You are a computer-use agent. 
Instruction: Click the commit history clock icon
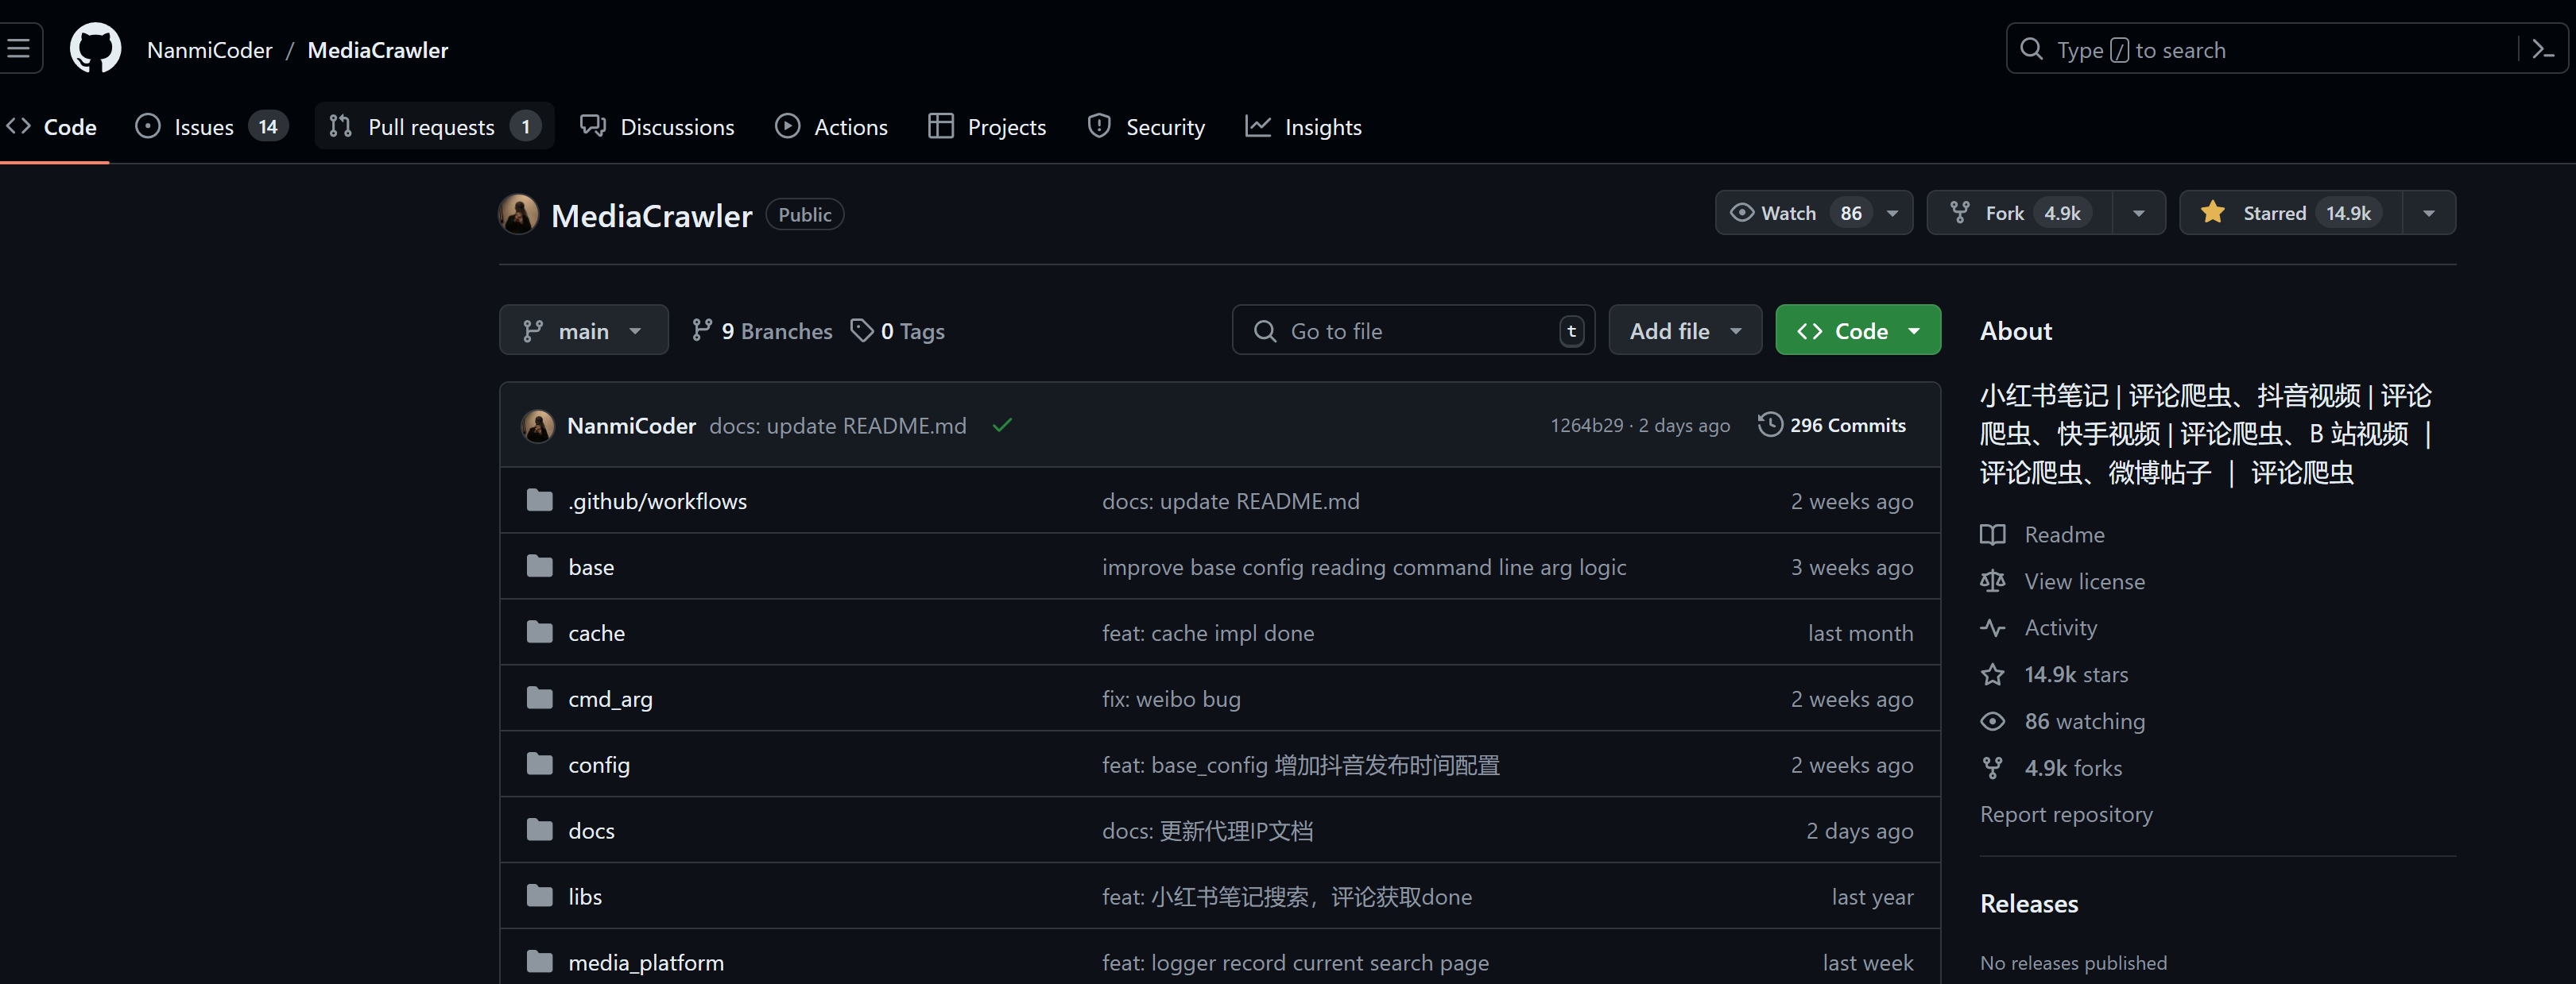pos(1769,425)
